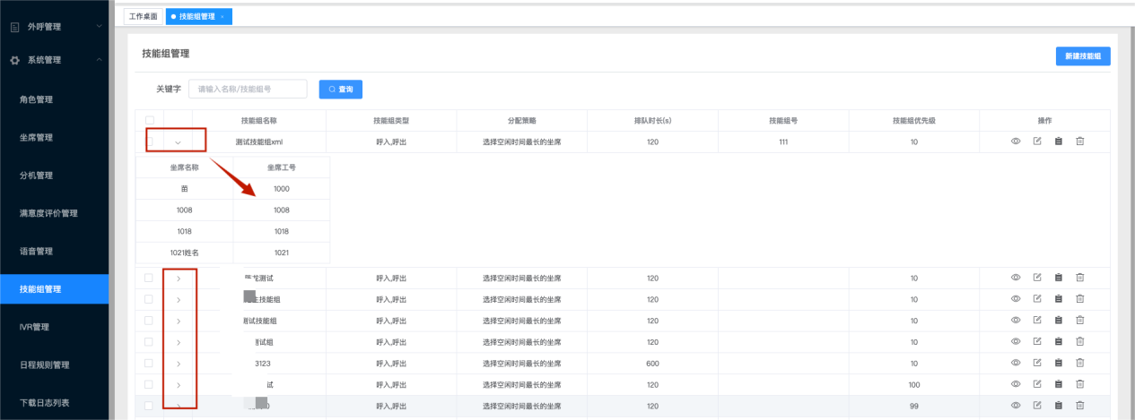The width and height of the screenshot is (1135, 420).
Task: Edit the 测试技能组xml skill group
Action: 1037,141
